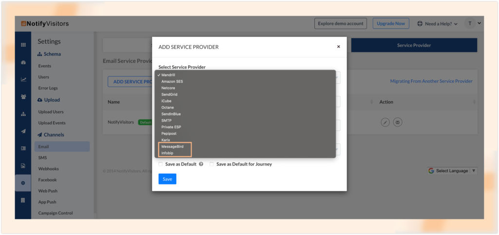Open Webhooks channel settings

click(x=48, y=169)
